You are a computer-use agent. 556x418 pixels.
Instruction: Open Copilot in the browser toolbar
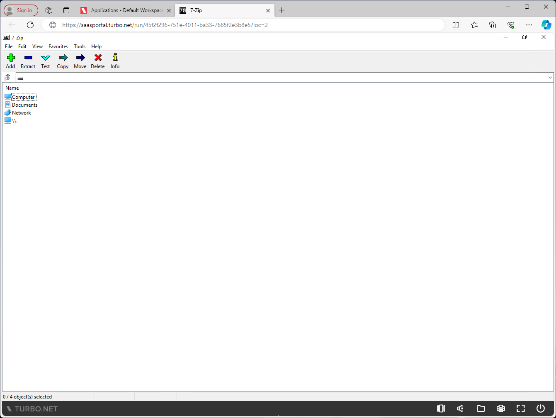pos(546,24)
